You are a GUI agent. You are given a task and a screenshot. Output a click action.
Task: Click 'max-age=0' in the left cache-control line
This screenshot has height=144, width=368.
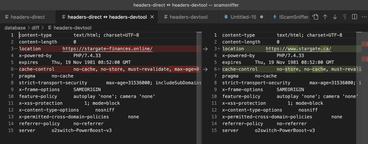click(x=187, y=69)
